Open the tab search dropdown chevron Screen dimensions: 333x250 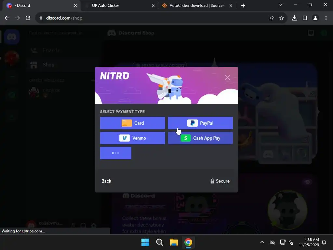[x=281, y=5]
